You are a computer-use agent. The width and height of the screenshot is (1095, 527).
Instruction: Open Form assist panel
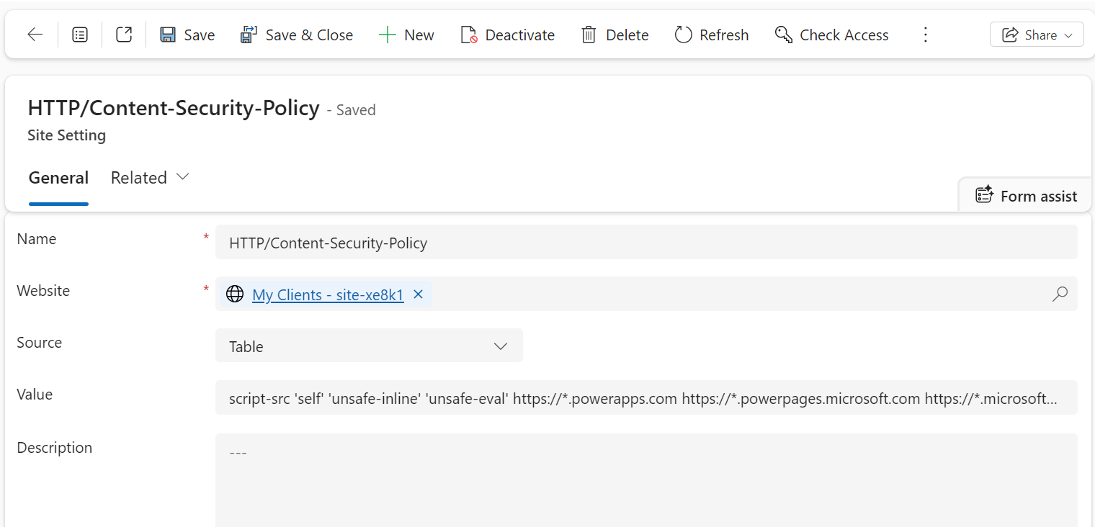1026,196
